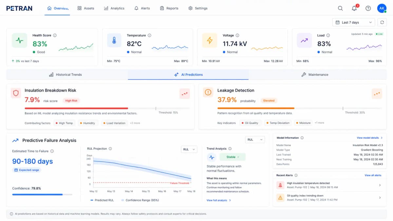Open the RUL dropdown in Predictive Failure Analysis
Screen dimensions: 393x221
[255, 139]
